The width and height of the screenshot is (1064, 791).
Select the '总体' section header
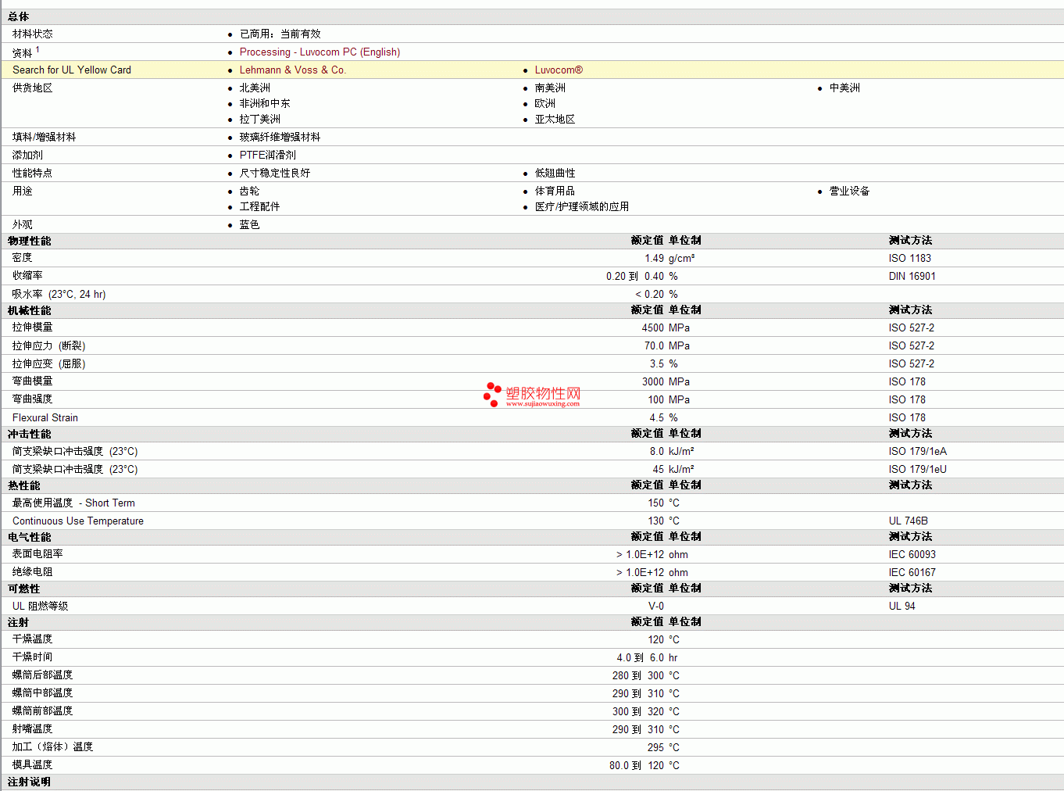(x=19, y=16)
